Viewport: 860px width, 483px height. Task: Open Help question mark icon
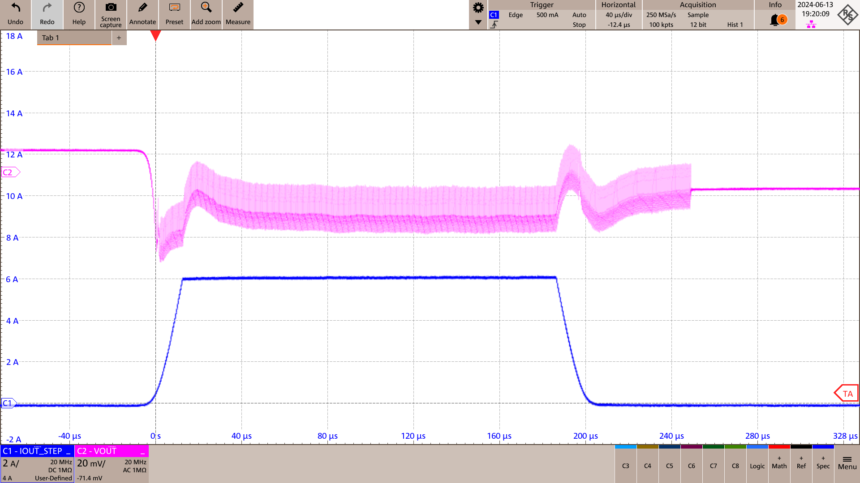(x=79, y=8)
